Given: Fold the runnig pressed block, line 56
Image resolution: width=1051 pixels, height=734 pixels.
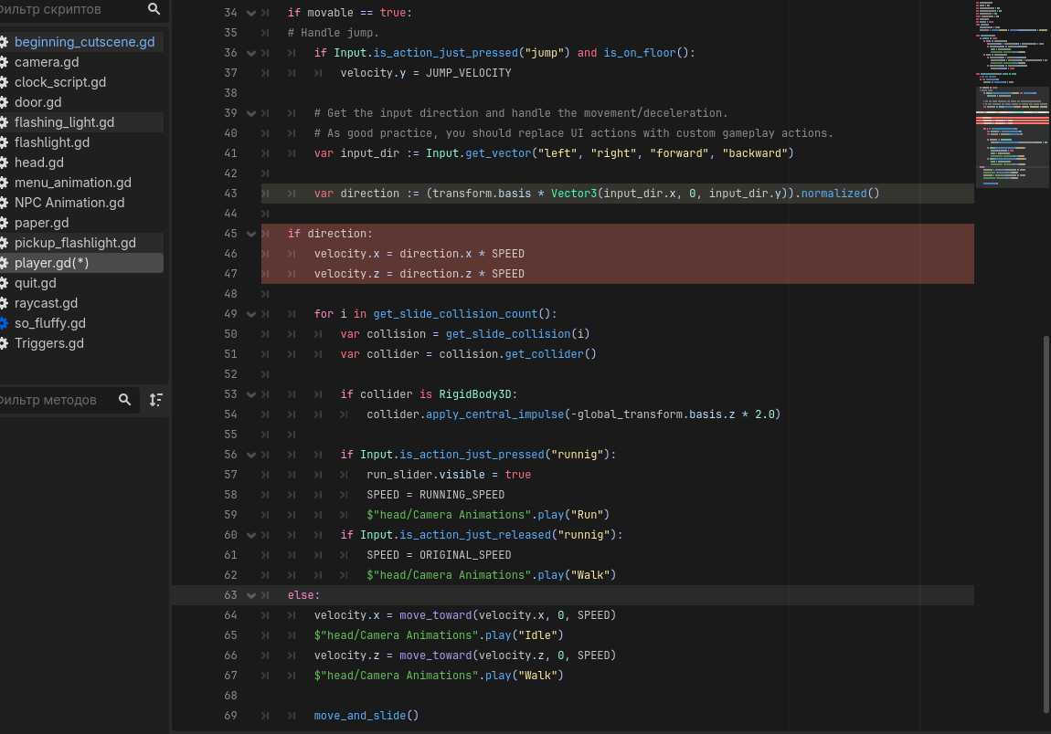Looking at the screenshot, I should click(251, 455).
